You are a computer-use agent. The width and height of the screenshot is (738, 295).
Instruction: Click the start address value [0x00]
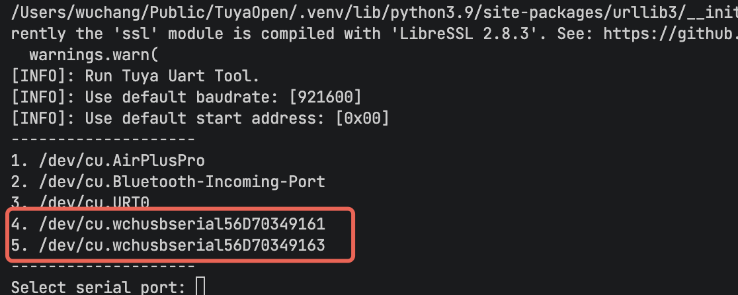(x=362, y=119)
